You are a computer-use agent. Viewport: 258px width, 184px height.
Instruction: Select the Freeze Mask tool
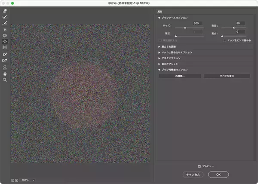tap(5, 54)
